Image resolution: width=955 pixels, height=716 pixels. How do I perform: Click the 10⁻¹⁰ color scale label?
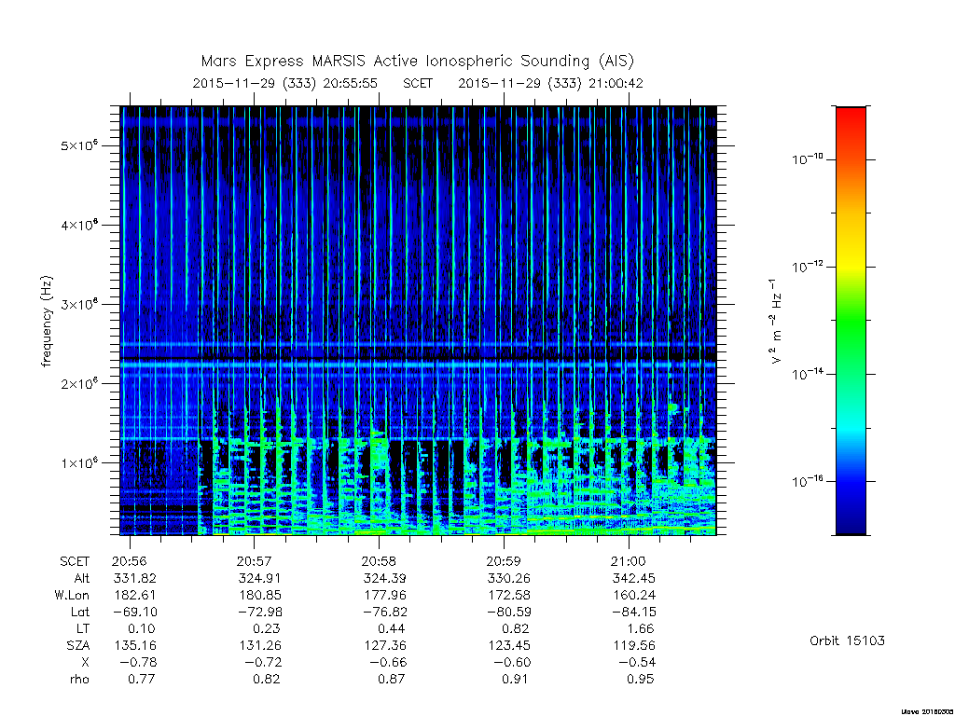pyautogui.click(x=807, y=159)
